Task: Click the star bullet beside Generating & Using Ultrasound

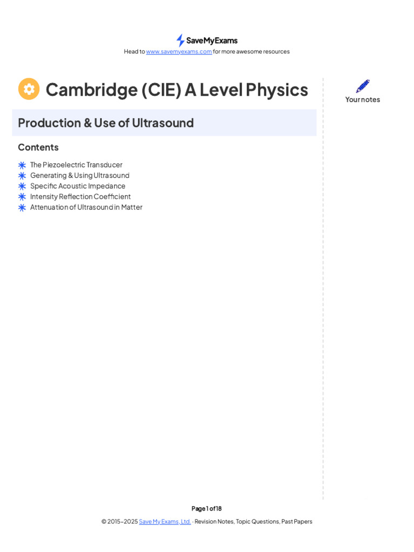Action: pyautogui.click(x=22, y=176)
